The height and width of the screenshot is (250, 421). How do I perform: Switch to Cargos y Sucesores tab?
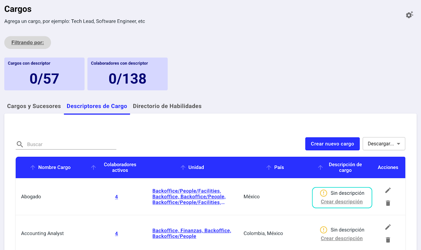pyautogui.click(x=34, y=106)
